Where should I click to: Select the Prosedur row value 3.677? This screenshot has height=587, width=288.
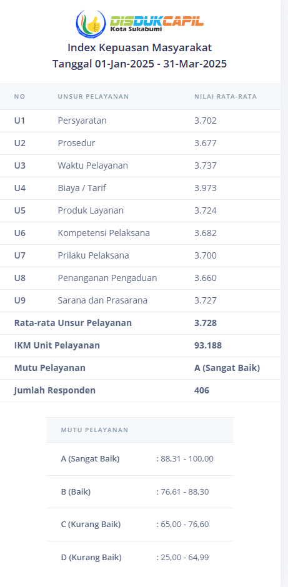pyautogui.click(x=206, y=144)
